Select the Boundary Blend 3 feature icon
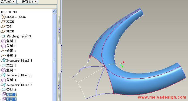Image resolution: width=188 pixels, height=101 pixels. [x=4, y=85]
